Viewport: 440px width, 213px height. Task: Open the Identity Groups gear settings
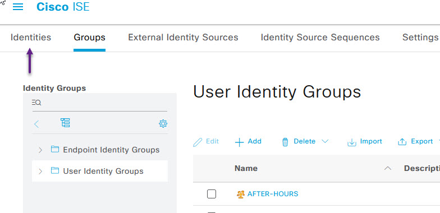163,123
